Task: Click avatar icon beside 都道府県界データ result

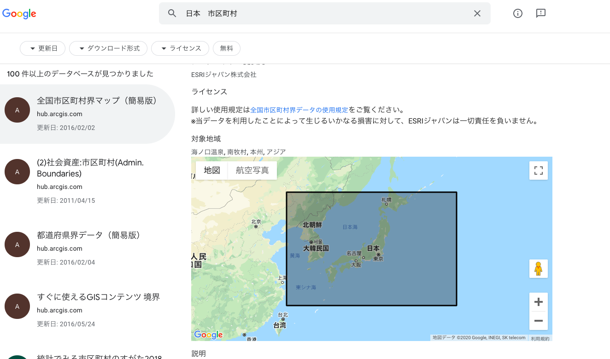Action: point(17,245)
